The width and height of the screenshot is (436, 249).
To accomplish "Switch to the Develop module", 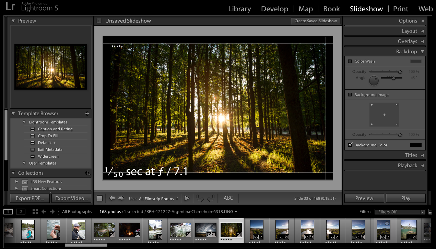I will [x=274, y=9].
